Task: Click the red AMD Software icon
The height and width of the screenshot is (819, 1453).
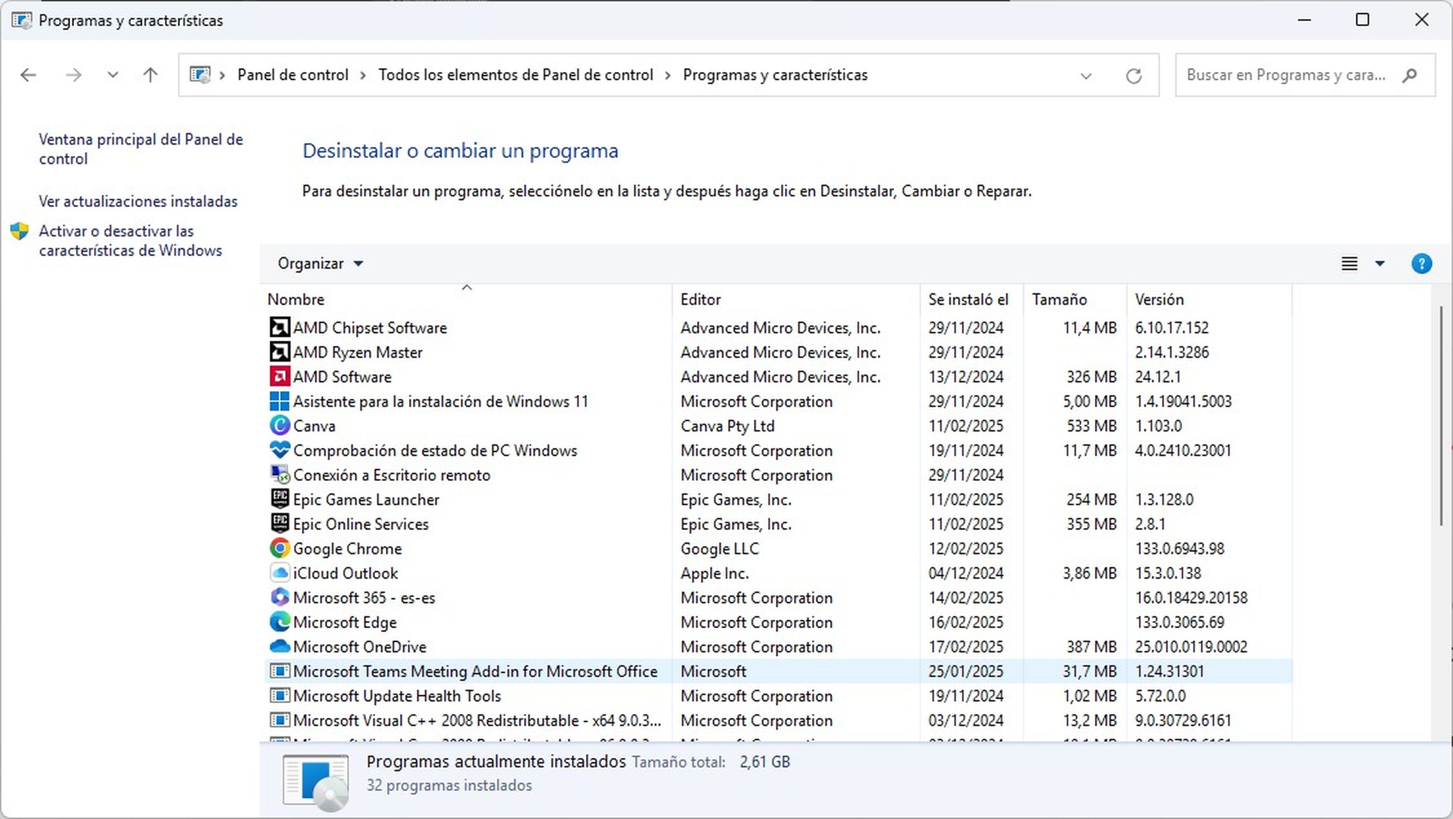Action: 280,377
